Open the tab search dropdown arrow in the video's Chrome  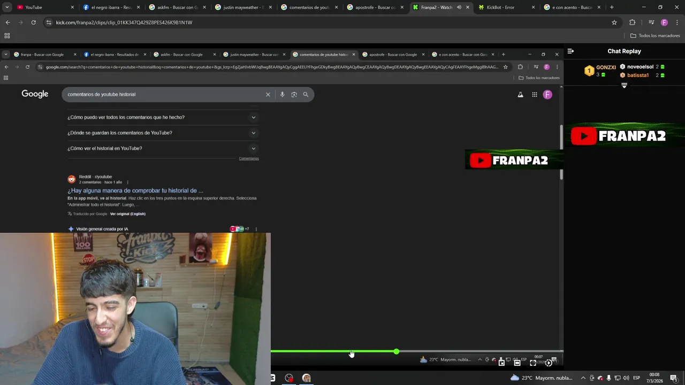[x=6, y=55]
